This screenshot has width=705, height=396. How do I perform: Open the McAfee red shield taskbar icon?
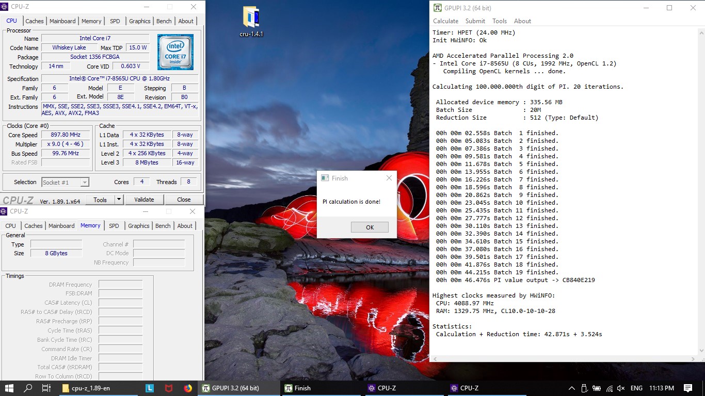click(169, 388)
